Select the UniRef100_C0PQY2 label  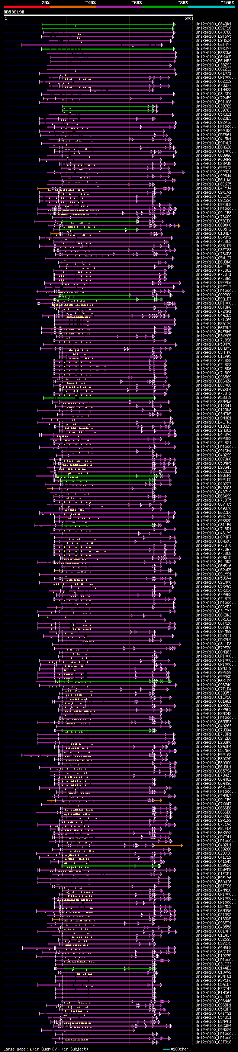[213, 237]
